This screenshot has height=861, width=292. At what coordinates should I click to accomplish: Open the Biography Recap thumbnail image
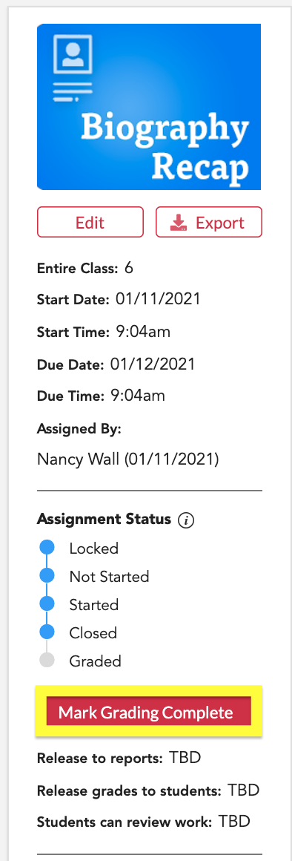tap(148, 107)
